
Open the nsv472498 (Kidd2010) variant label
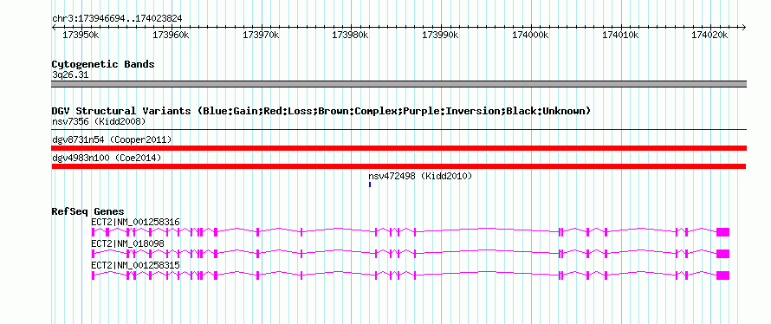point(420,176)
